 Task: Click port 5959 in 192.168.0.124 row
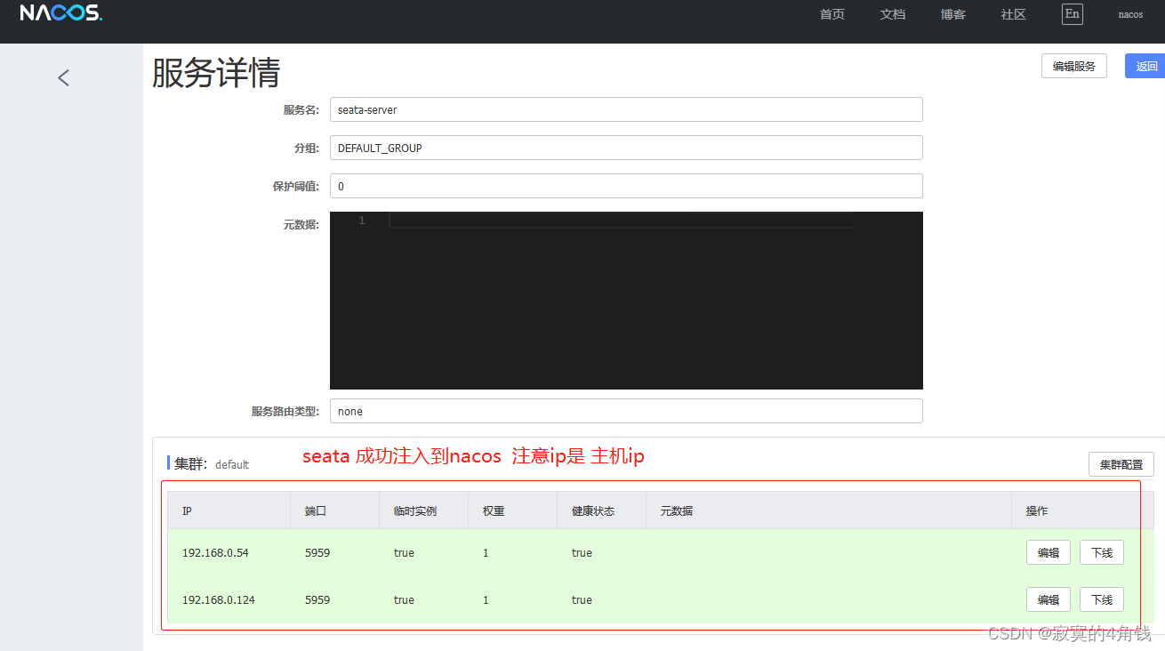pos(317,599)
